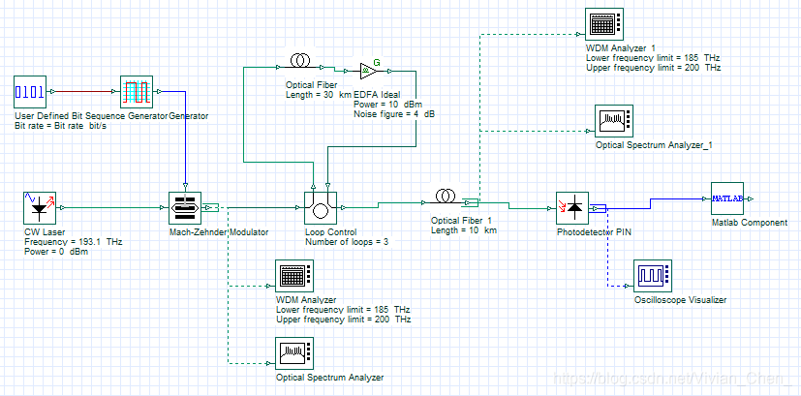Screen dimensions: 801x396
Task: Select the User Defined Bit Sequence Generator icon
Action: (30, 92)
